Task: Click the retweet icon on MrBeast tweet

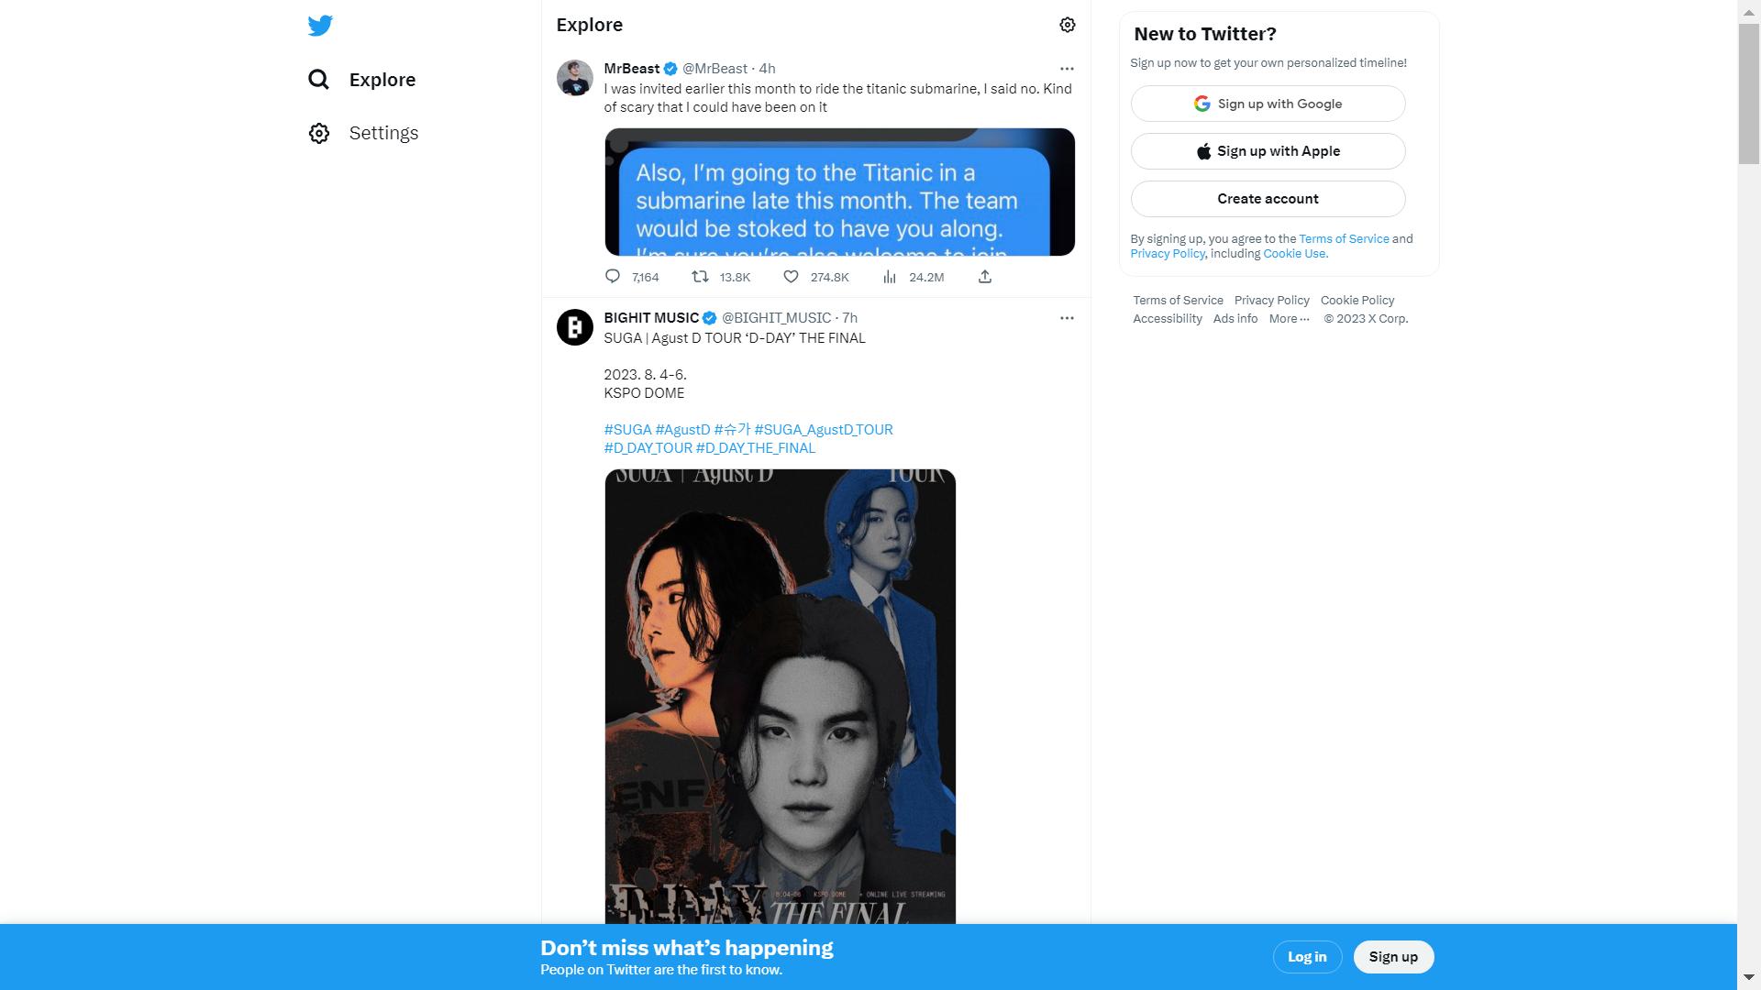Action: coord(697,277)
